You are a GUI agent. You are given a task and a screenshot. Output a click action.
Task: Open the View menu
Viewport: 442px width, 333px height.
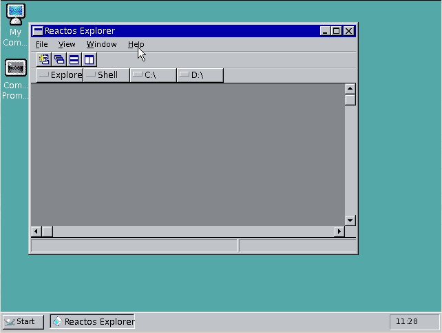click(67, 44)
